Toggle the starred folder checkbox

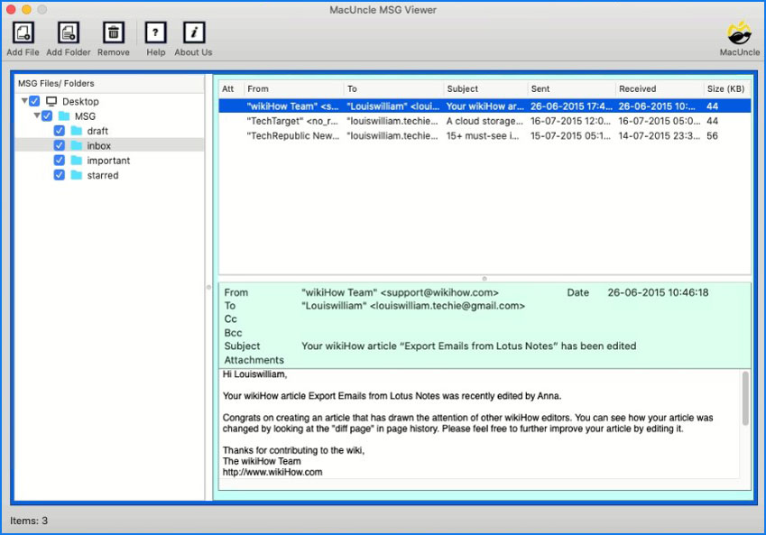tap(60, 175)
